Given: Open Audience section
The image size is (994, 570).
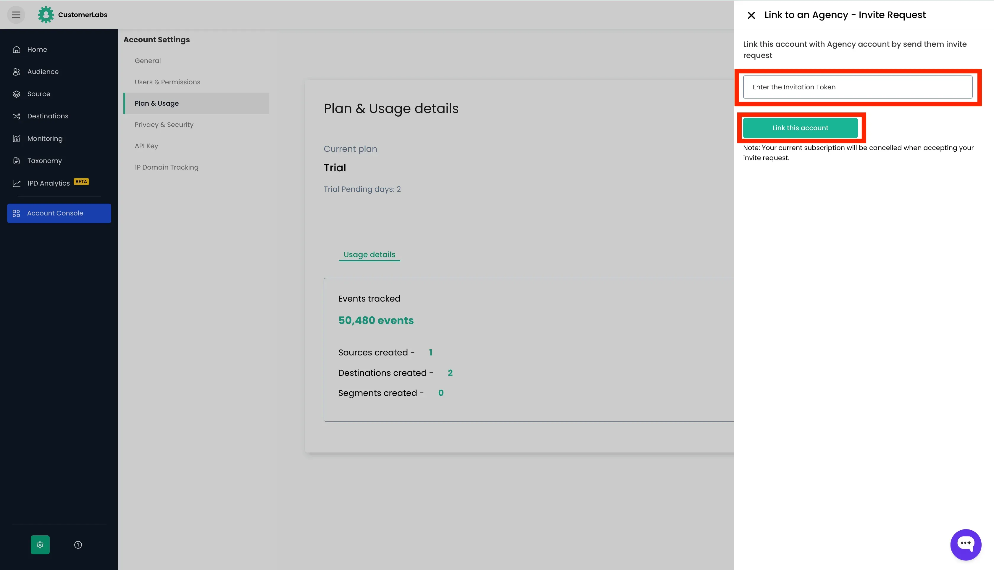Looking at the screenshot, I should pyautogui.click(x=43, y=72).
